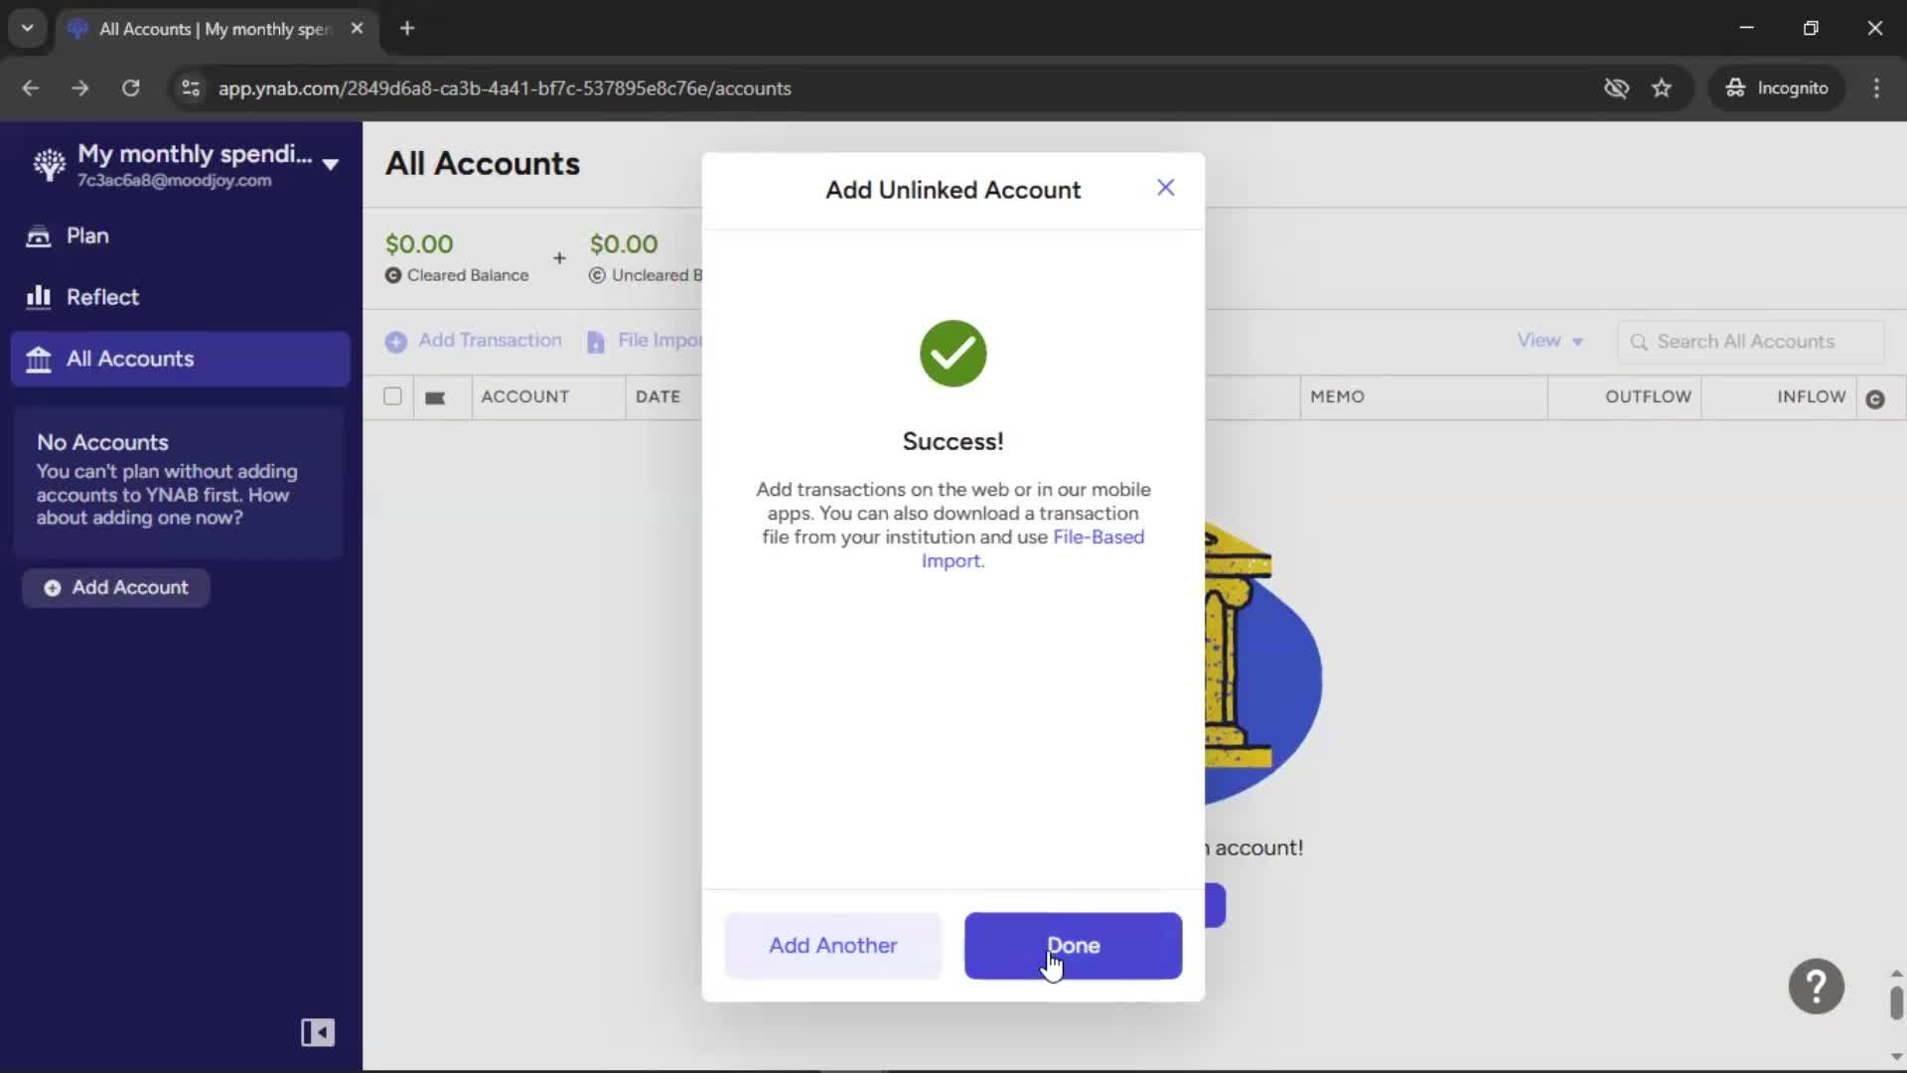Click the Plan sidebar icon
The width and height of the screenshot is (1907, 1073).
39,235
